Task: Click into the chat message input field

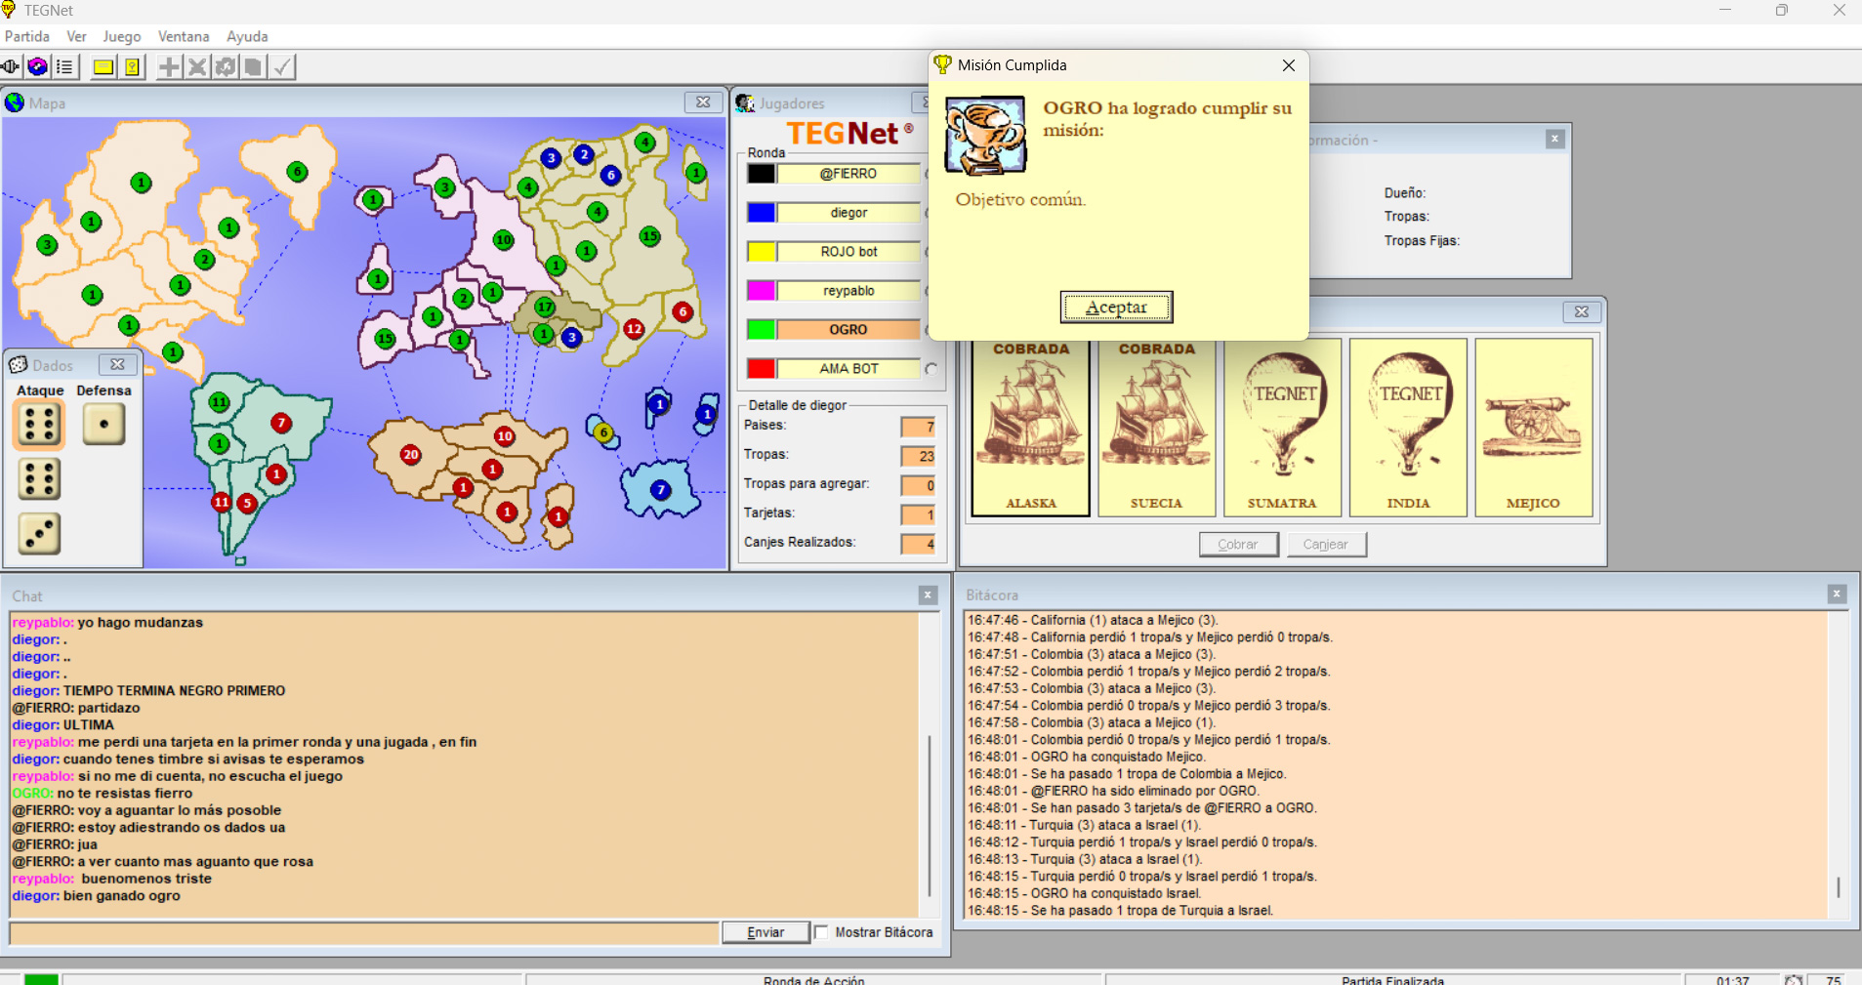Action: pyautogui.click(x=363, y=933)
